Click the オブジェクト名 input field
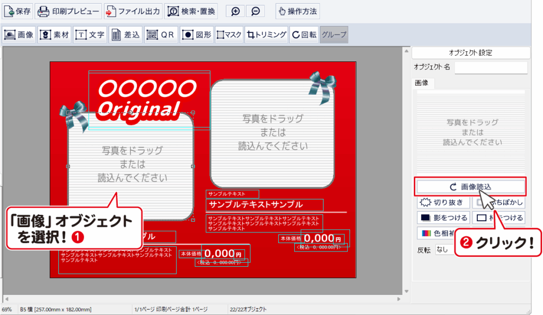The height and width of the screenshot is (315, 543). point(491,67)
